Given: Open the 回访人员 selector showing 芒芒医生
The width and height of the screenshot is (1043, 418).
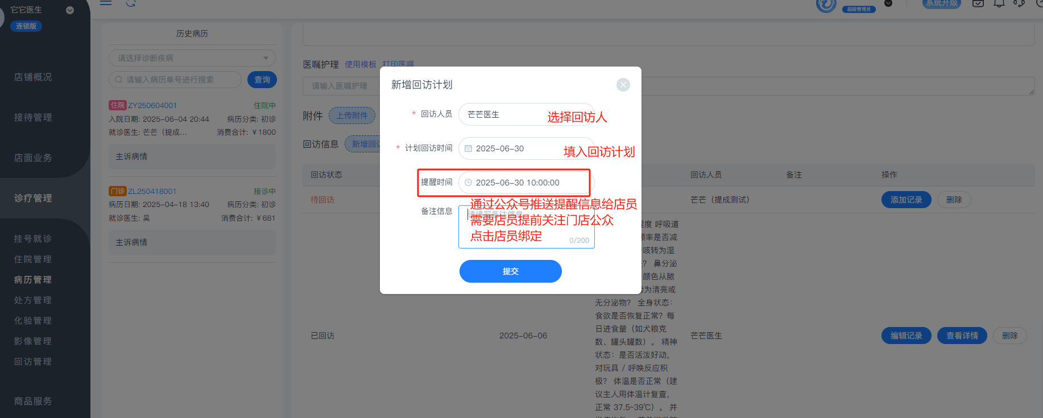Looking at the screenshot, I should pyautogui.click(x=526, y=114).
